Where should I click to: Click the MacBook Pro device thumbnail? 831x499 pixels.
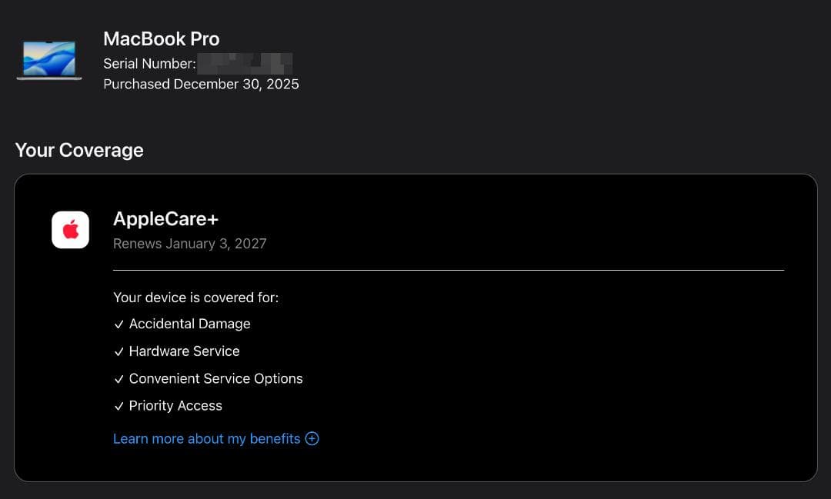[x=49, y=60]
